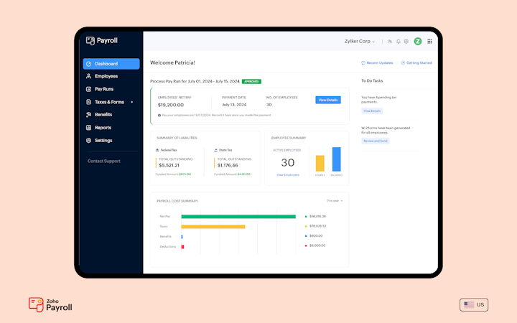517x323 pixels.
Task: Click the green Net Pay bar
Action: click(x=238, y=217)
